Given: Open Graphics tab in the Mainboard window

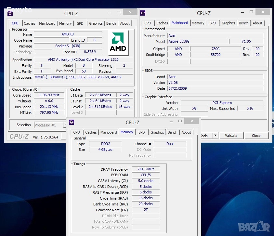Looking at the screenshot, I should pos(228,23).
